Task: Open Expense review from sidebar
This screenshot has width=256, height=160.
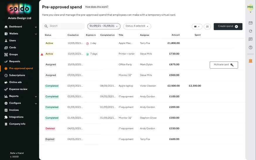Action: tap(18, 89)
